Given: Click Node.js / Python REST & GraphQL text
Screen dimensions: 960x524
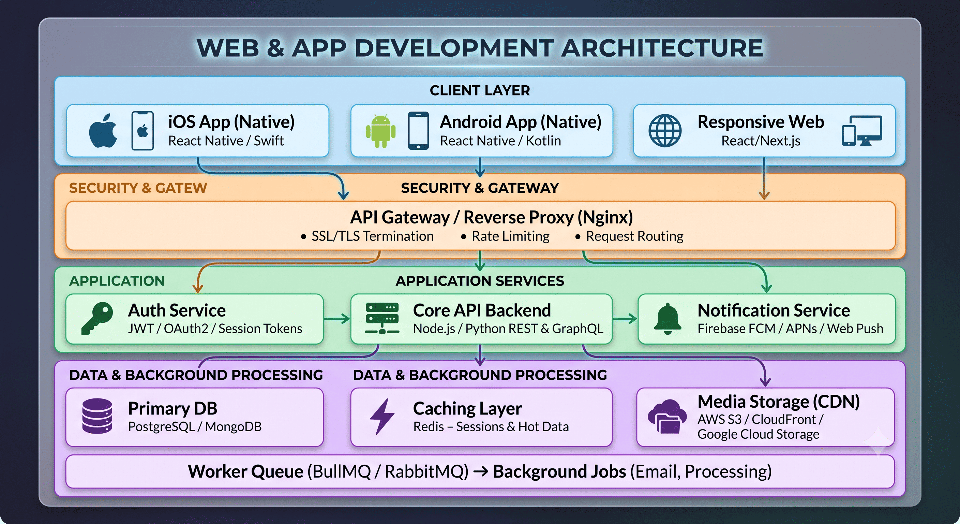Looking at the screenshot, I should pos(508,329).
